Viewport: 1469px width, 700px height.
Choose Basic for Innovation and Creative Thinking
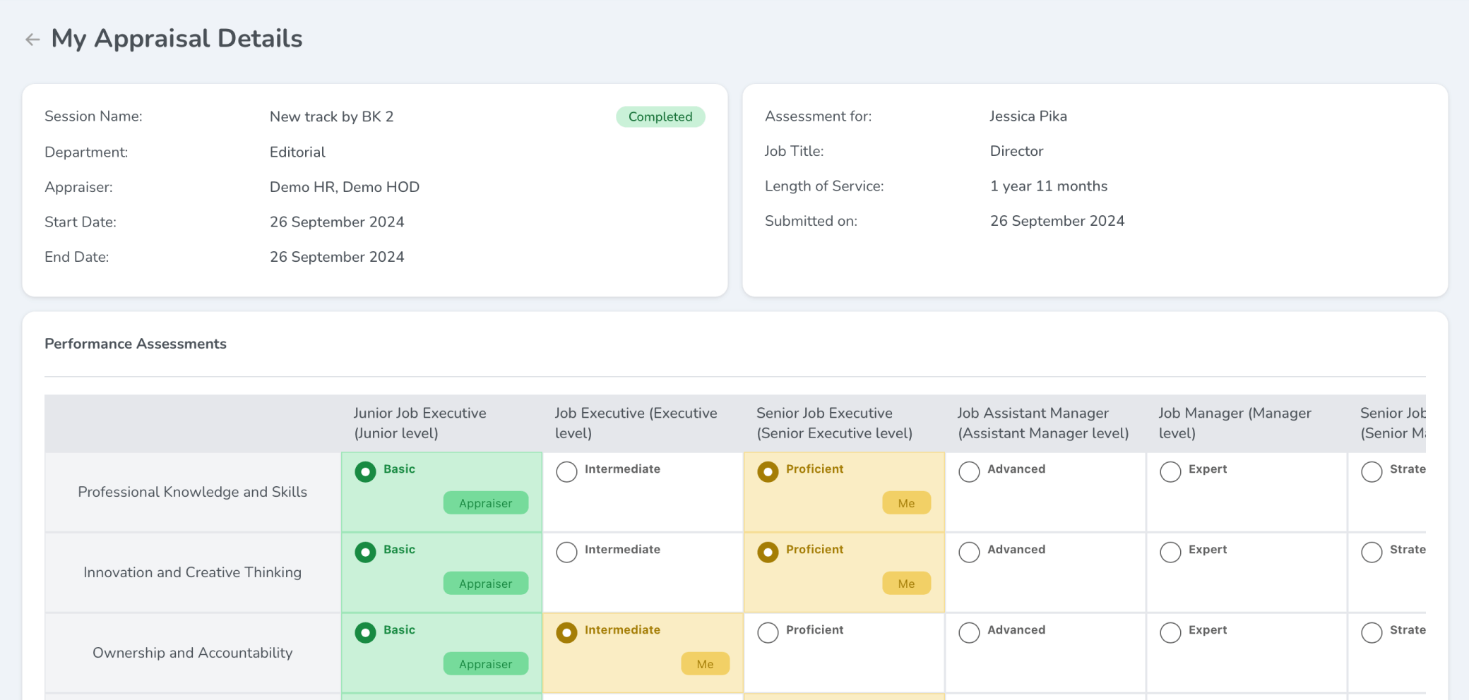[365, 552]
